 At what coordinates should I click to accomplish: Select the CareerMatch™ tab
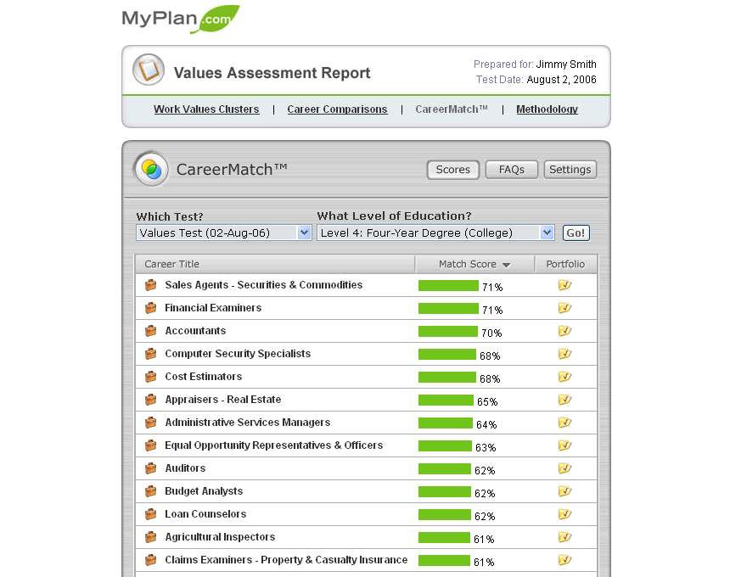click(451, 109)
